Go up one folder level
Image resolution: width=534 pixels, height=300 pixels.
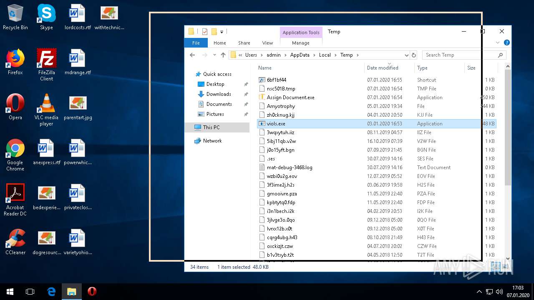[223, 55]
